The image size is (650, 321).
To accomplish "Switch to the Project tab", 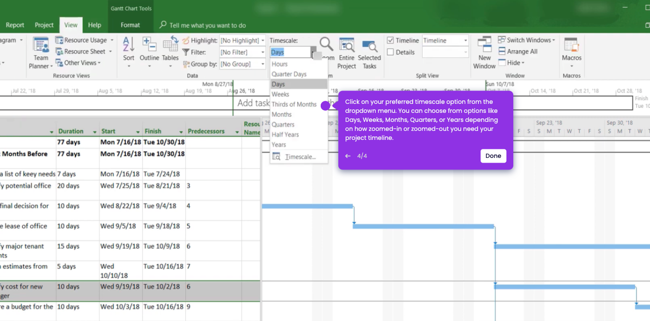I will pyautogui.click(x=44, y=25).
